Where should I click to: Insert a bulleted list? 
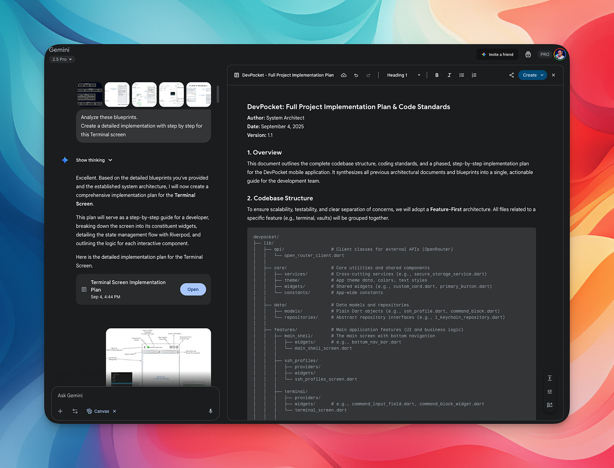[x=462, y=75]
